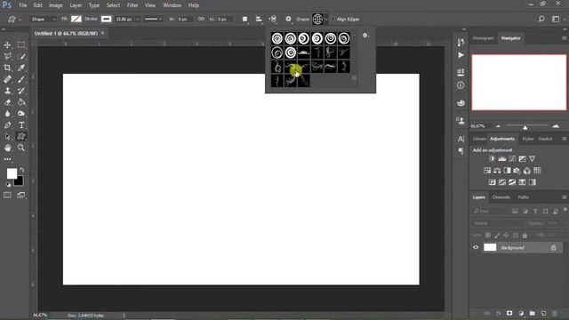This screenshot has width=569, height=320.
Task: Toggle link between width and height
Action: point(201,19)
